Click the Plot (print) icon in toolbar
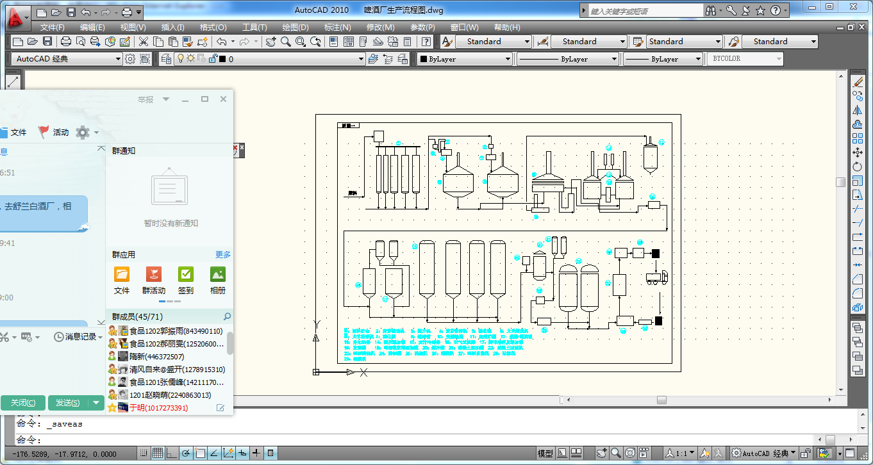The image size is (873, 465). coord(65,42)
